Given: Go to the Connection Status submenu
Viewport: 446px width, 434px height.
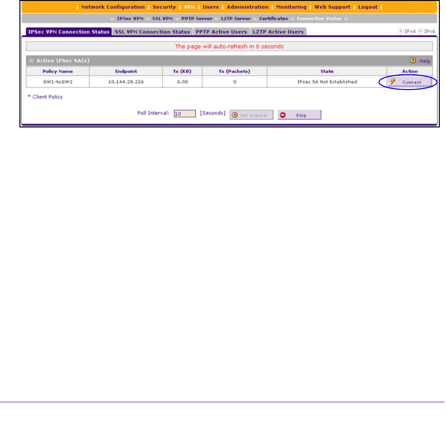Looking at the screenshot, I should pyautogui.click(x=319, y=18).
